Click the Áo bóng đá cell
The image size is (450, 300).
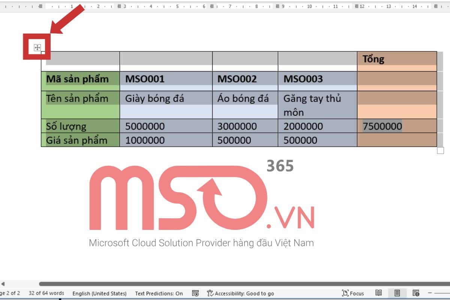(x=245, y=105)
